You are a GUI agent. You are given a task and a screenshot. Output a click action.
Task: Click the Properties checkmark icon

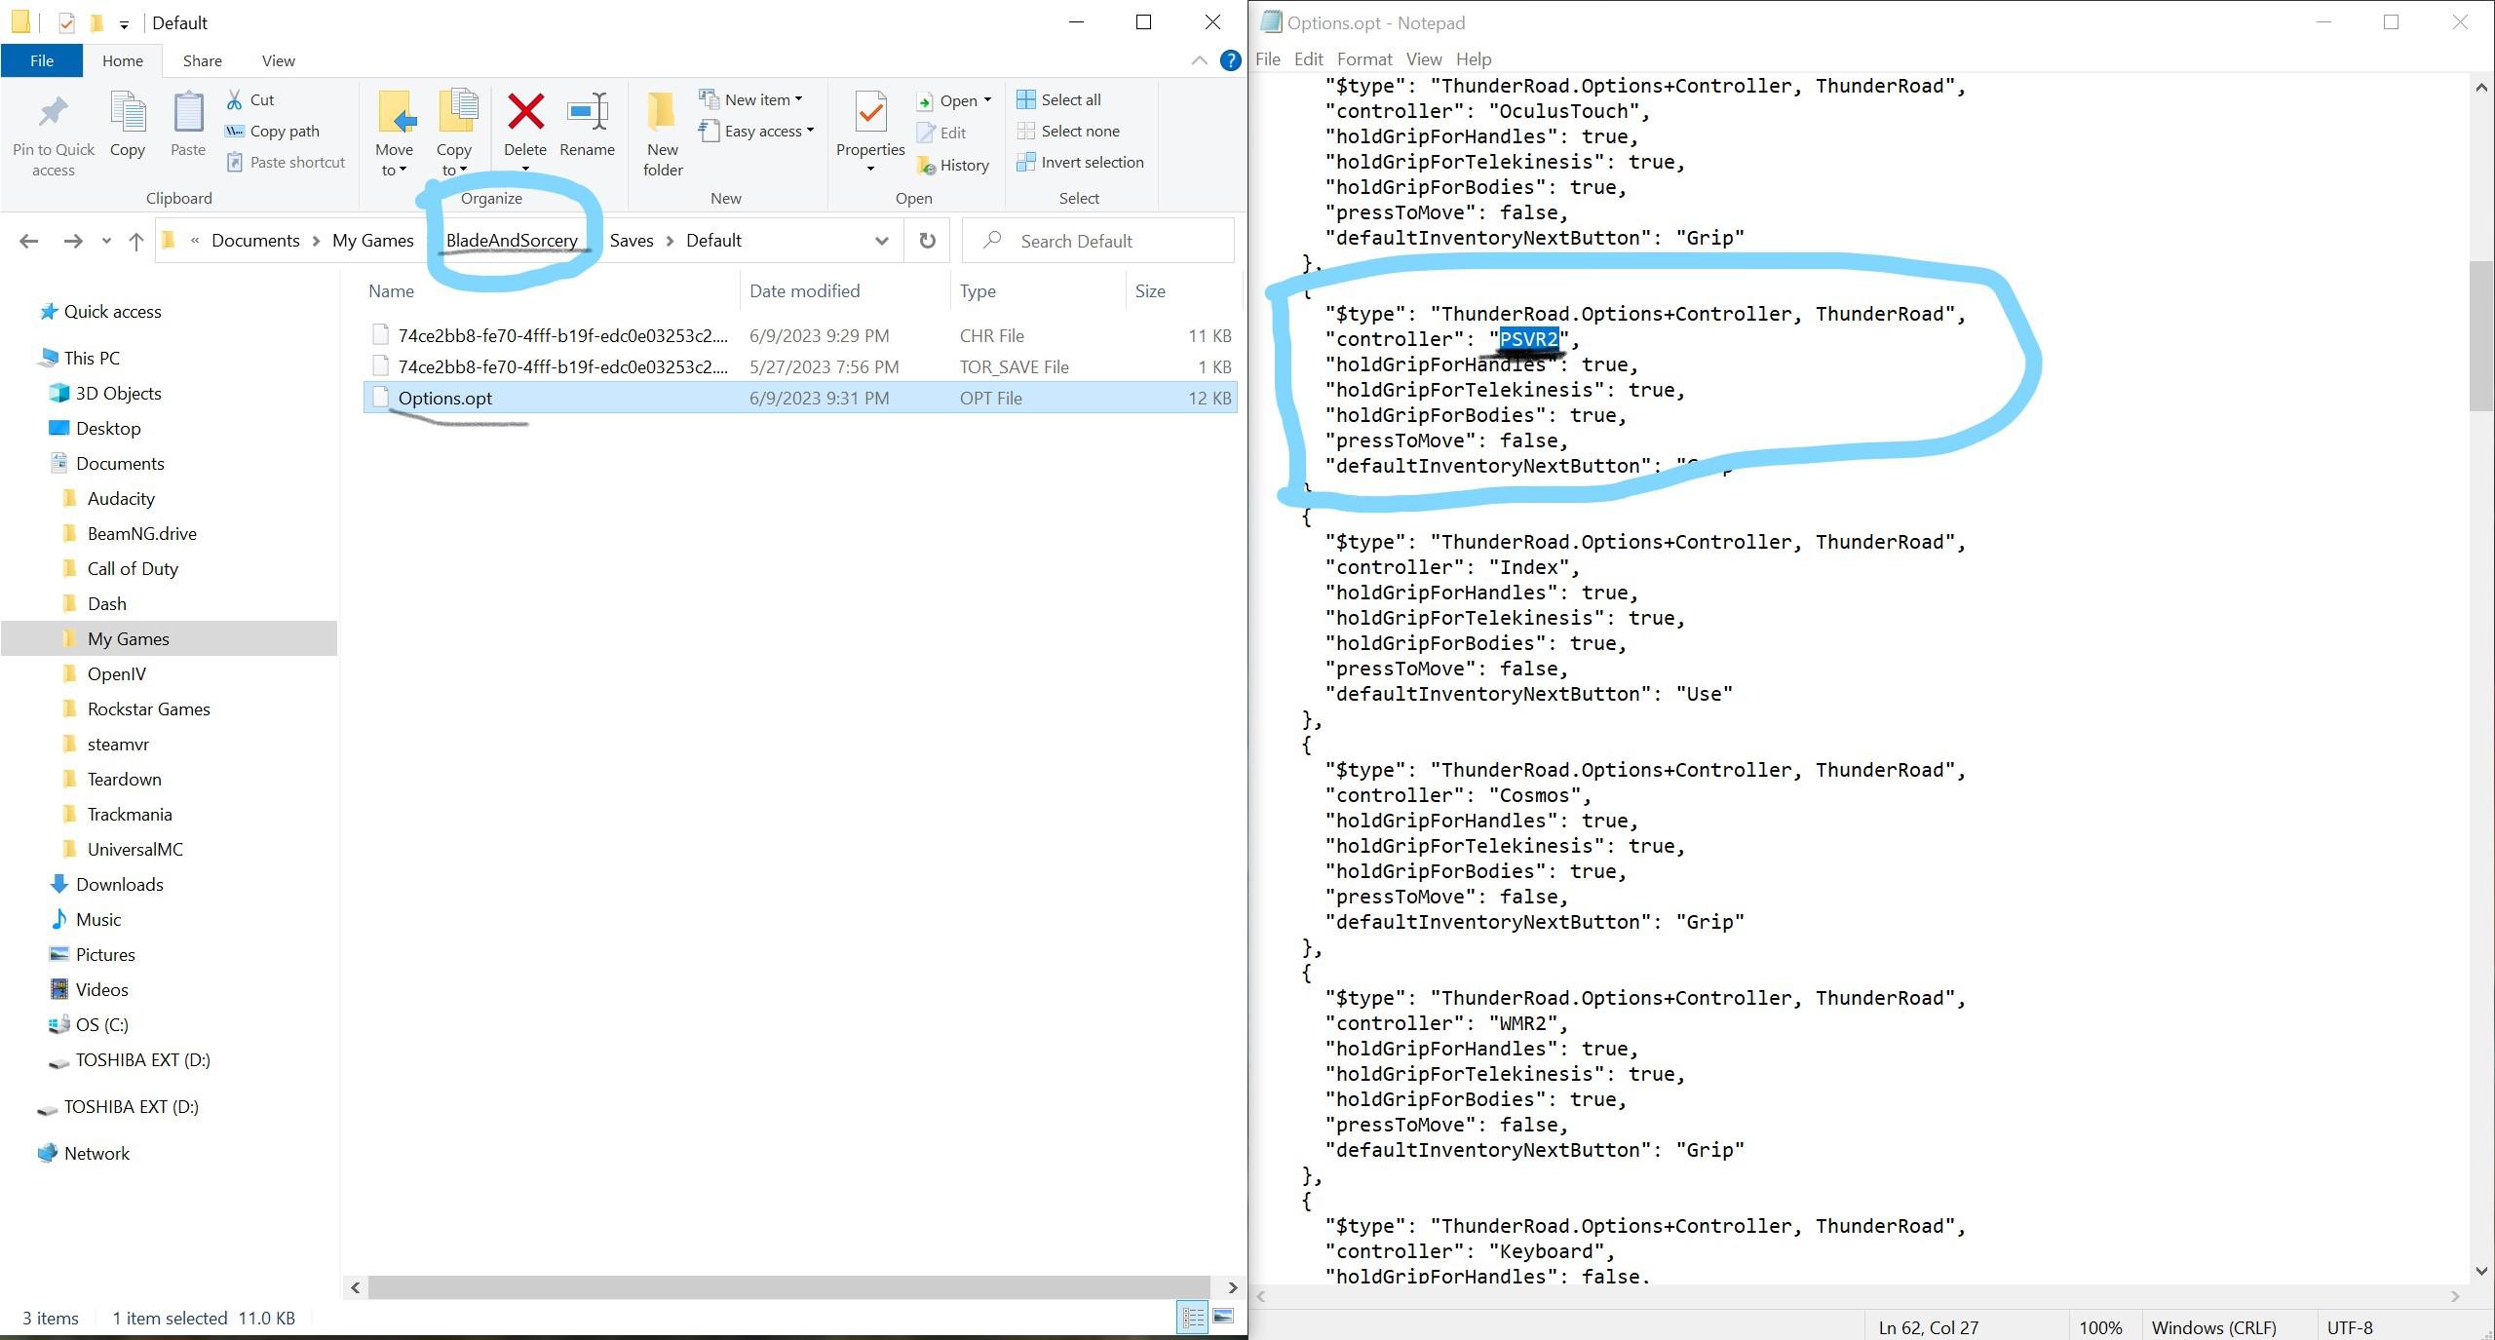[x=869, y=113]
